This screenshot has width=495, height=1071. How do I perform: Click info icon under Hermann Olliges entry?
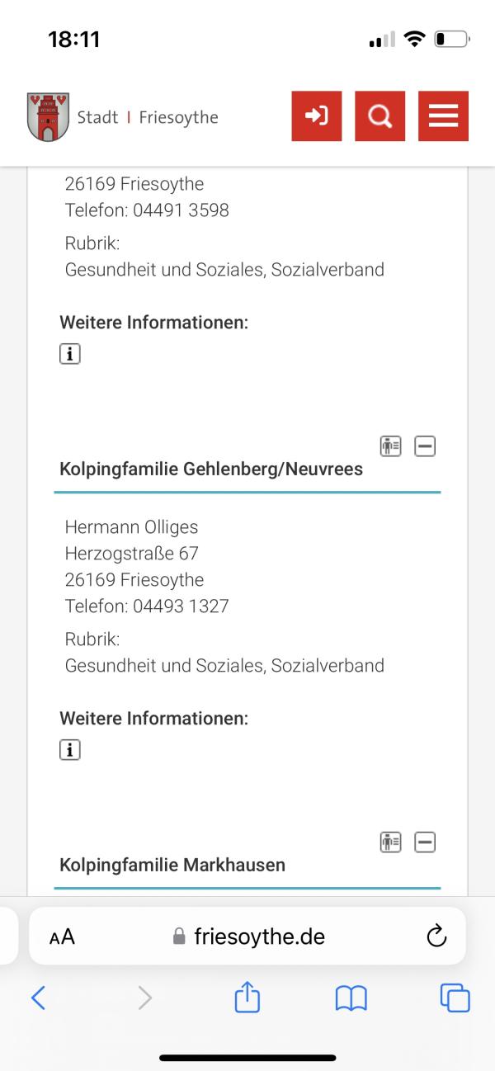point(70,750)
